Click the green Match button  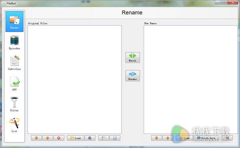coord(132,57)
